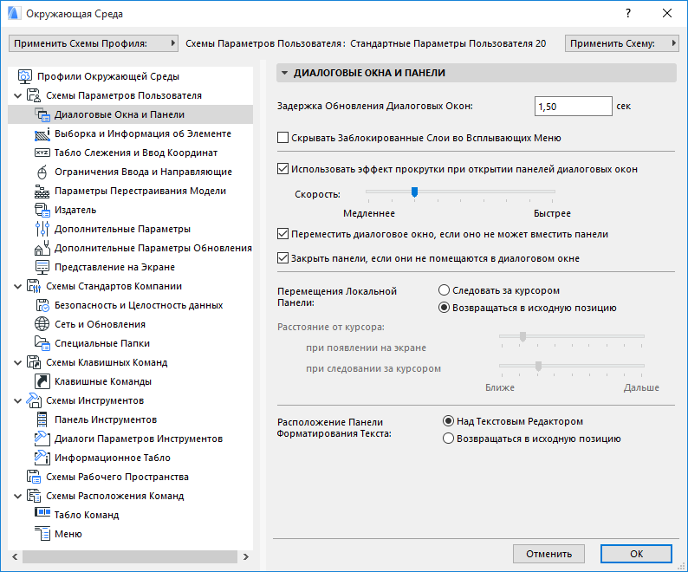Enable Скрывать Заблокированные Слои checkbox
The height and width of the screenshot is (572, 688).
[282, 138]
